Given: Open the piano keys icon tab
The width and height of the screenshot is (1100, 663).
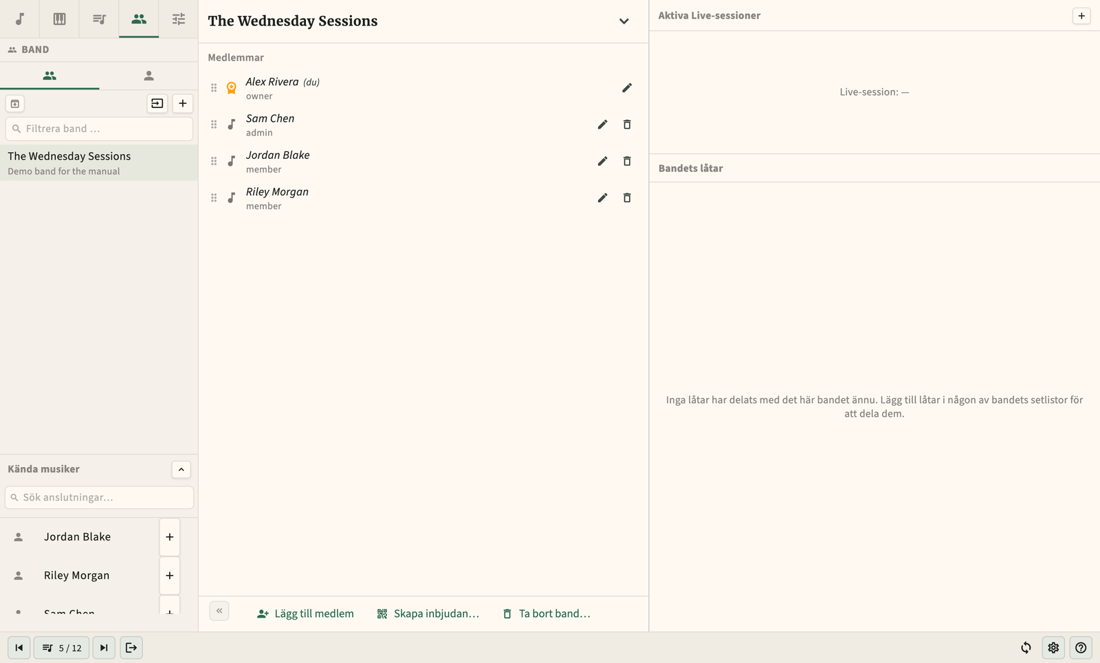Looking at the screenshot, I should [60, 19].
